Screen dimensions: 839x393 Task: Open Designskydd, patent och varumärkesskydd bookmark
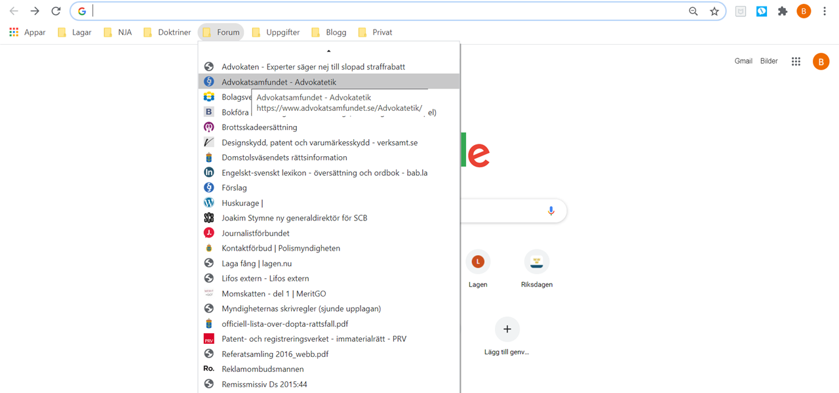point(328,142)
